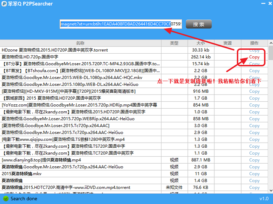Close the P2PSearcher window

tap(270, 3)
